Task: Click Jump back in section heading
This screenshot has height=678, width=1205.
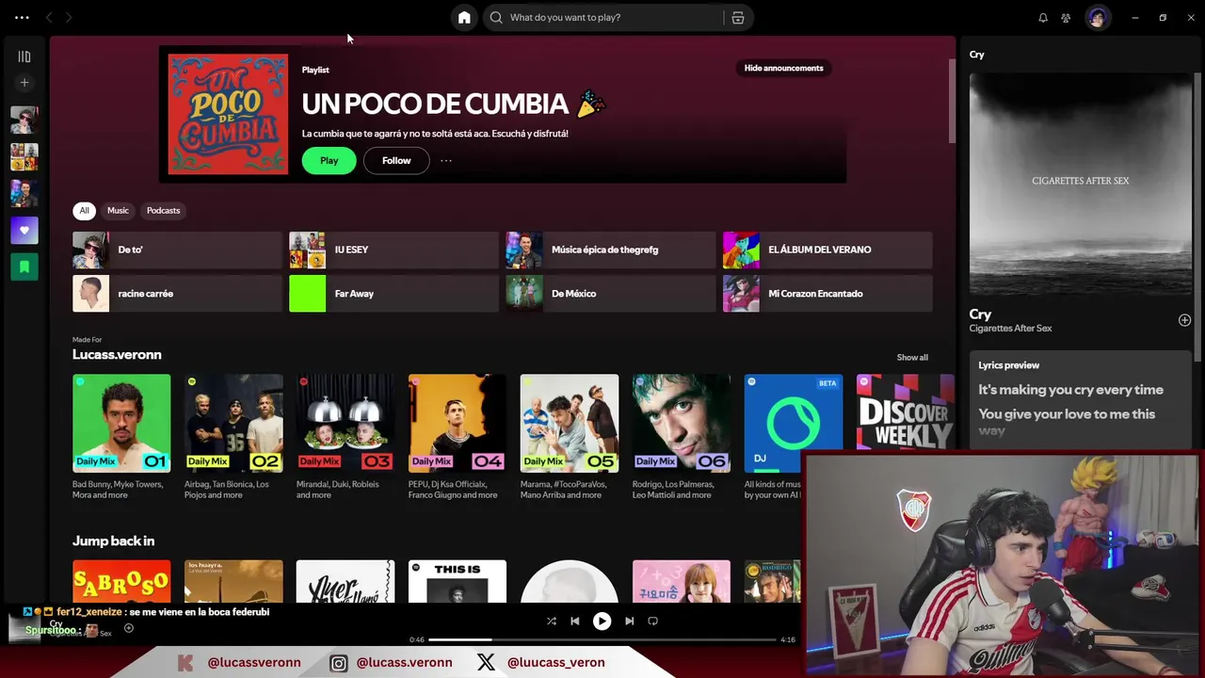Action: point(113,541)
